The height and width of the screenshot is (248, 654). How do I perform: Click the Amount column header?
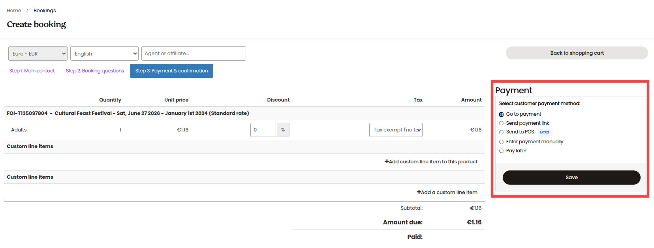pyautogui.click(x=471, y=100)
